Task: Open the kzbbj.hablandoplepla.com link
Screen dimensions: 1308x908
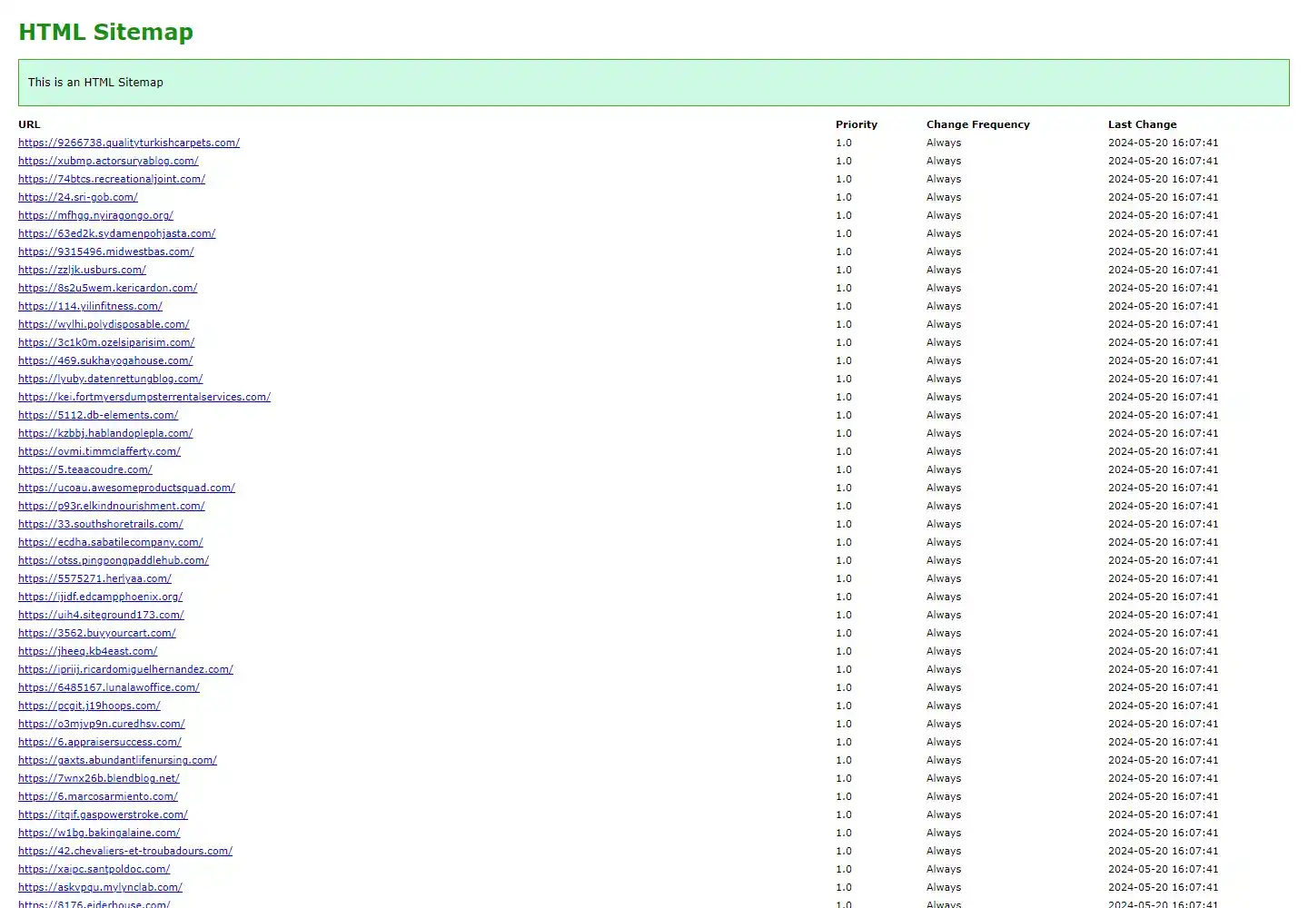Action: point(105,433)
